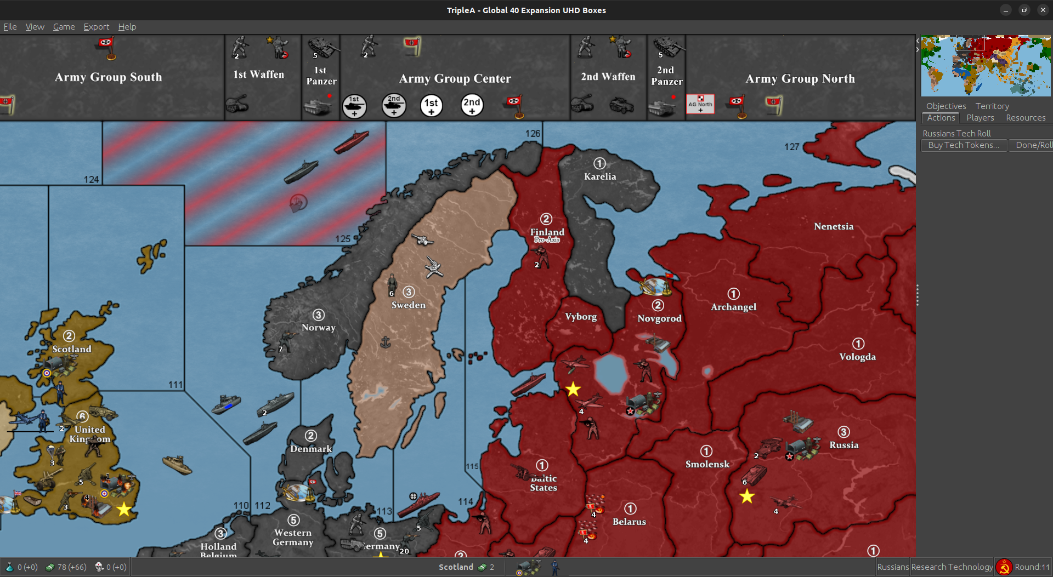Click the vertical splitter handle dots
The height and width of the screenshot is (577, 1053).
point(917,295)
